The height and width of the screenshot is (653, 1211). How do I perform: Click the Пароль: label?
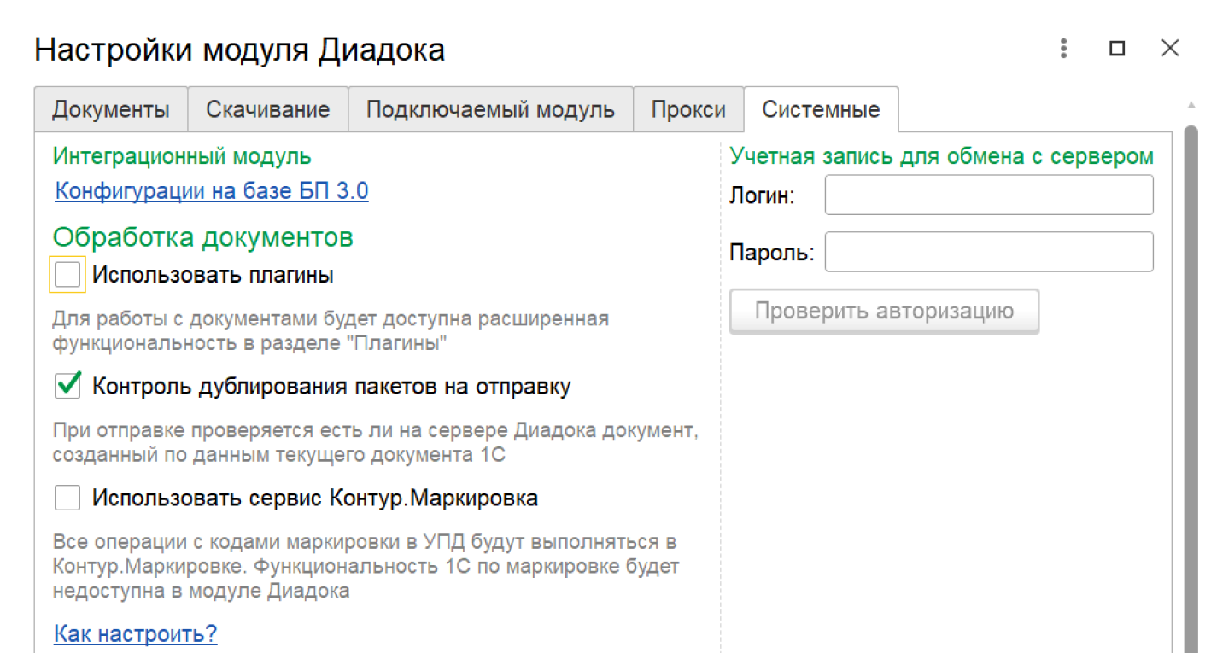coord(772,253)
